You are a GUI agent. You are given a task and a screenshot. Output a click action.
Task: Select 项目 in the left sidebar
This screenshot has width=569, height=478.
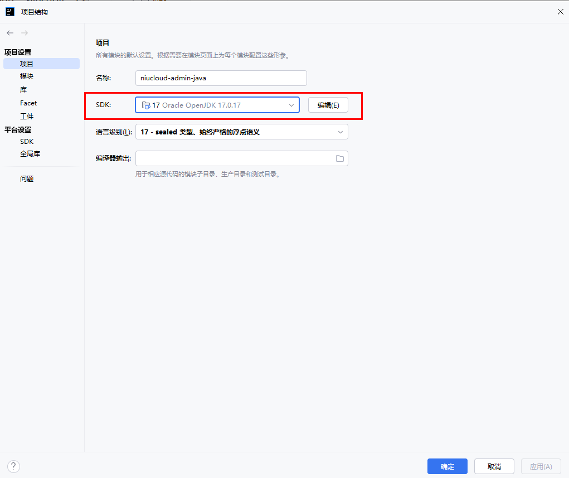coord(27,64)
